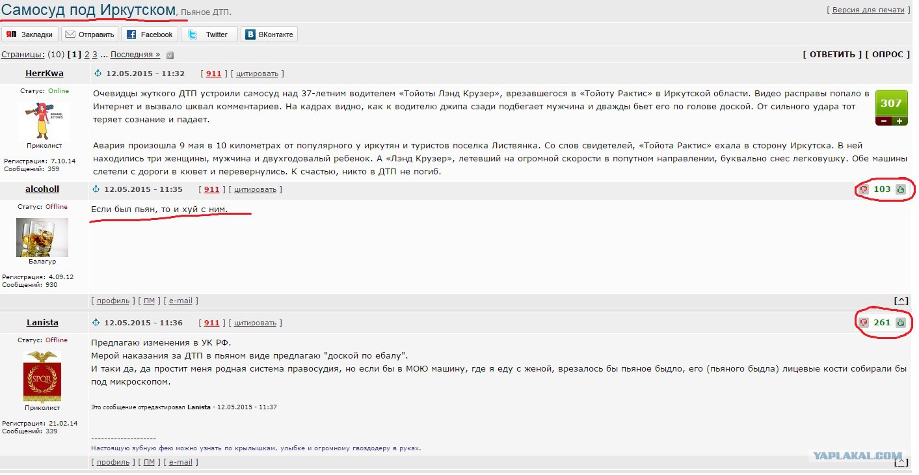The height and width of the screenshot is (475, 919).
Task: Open alcoholl's username link
Action: (42, 189)
